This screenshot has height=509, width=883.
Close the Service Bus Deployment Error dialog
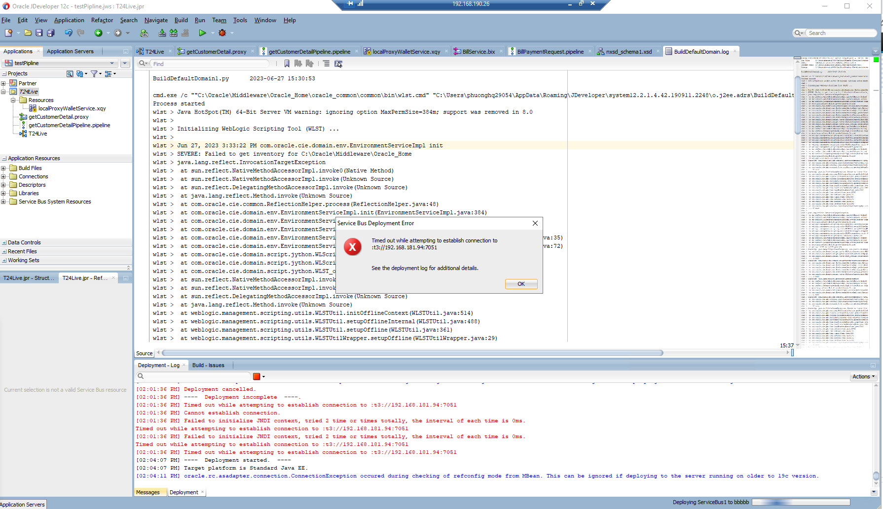pyautogui.click(x=535, y=223)
